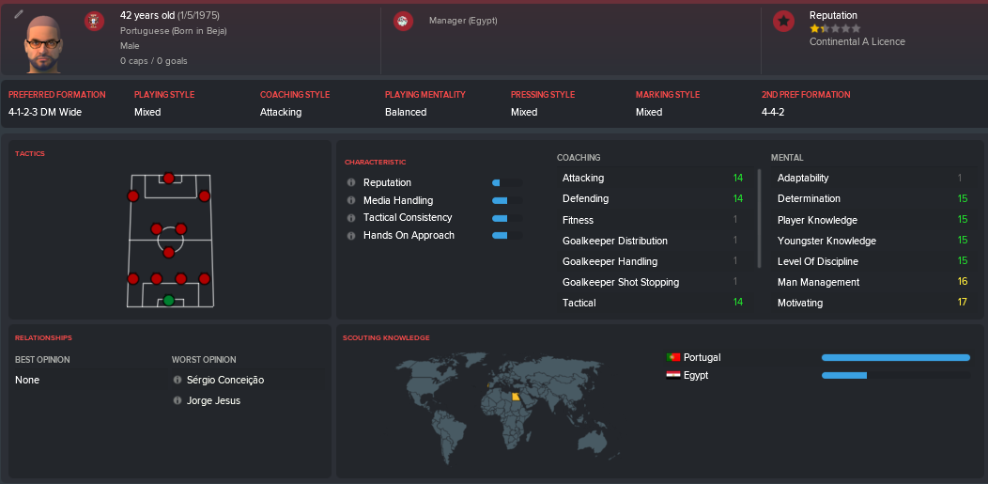Click the Youngster Knowledge row
Screen dimensions: 988x484
click(x=872, y=241)
